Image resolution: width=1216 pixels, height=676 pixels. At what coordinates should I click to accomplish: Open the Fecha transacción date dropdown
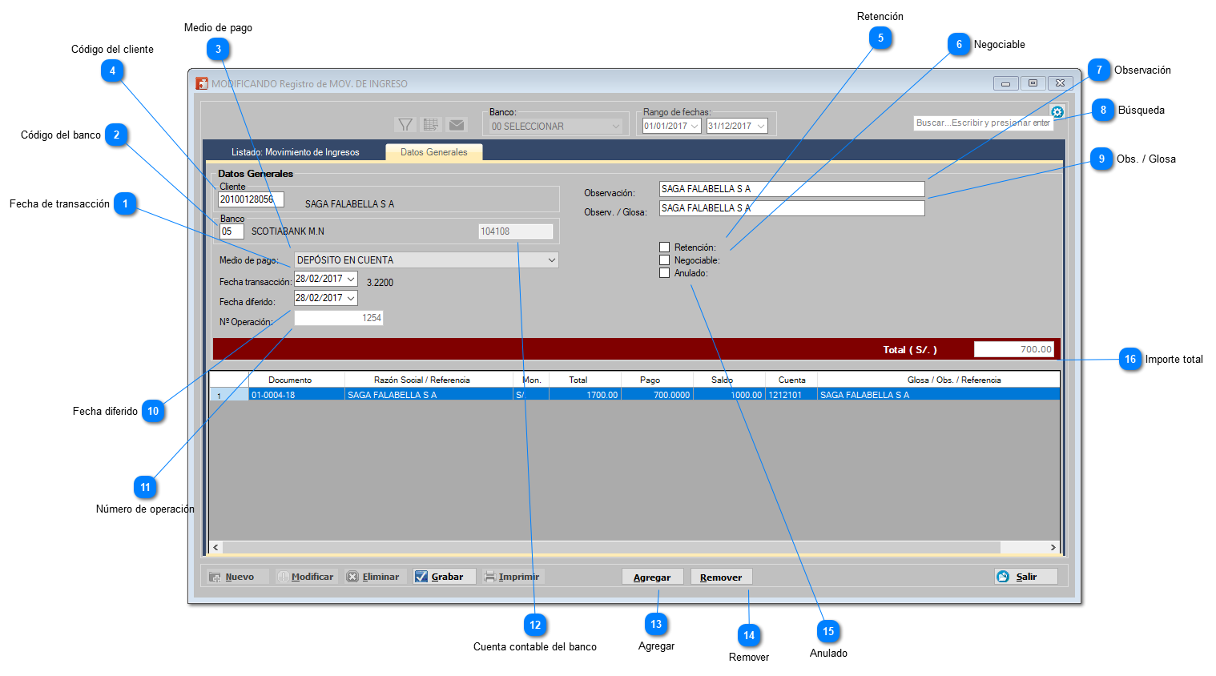point(351,279)
